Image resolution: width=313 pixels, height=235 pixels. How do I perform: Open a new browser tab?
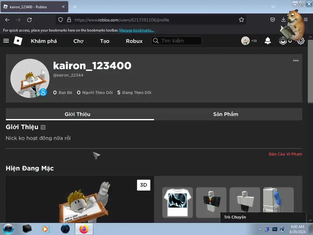pos(75,7)
